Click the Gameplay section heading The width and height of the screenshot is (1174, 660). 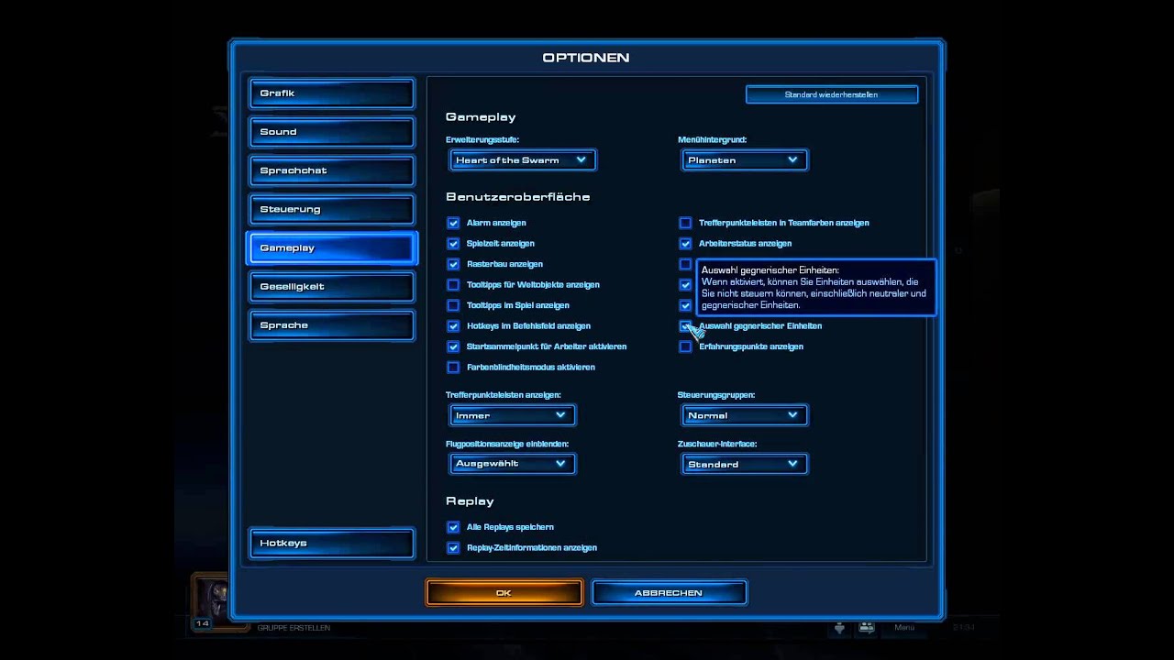tap(481, 117)
